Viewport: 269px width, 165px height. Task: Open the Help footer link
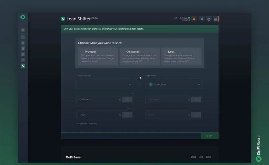tap(201, 157)
